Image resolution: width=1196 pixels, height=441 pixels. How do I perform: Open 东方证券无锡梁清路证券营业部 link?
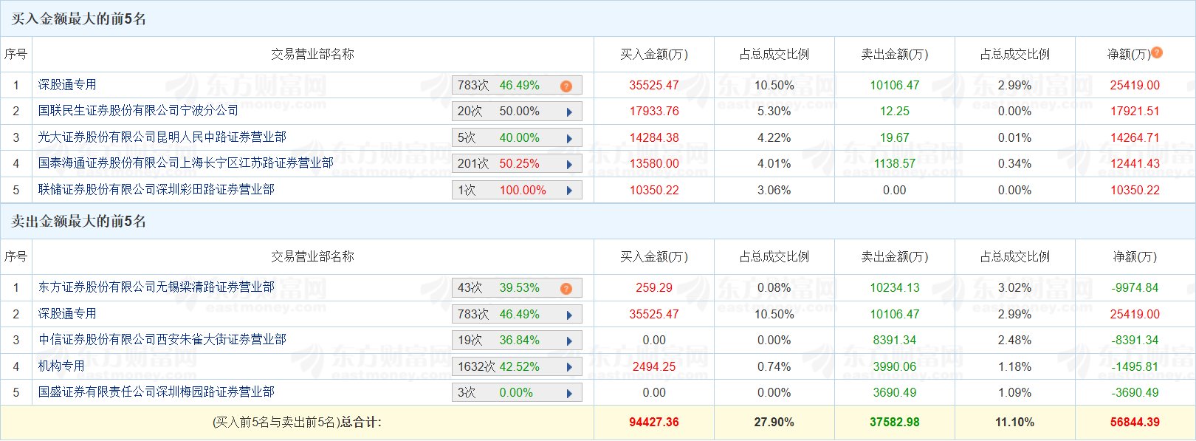coord(156,287)
